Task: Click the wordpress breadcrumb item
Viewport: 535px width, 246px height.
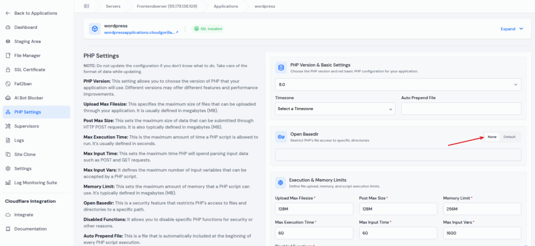Action: (265, 6)
